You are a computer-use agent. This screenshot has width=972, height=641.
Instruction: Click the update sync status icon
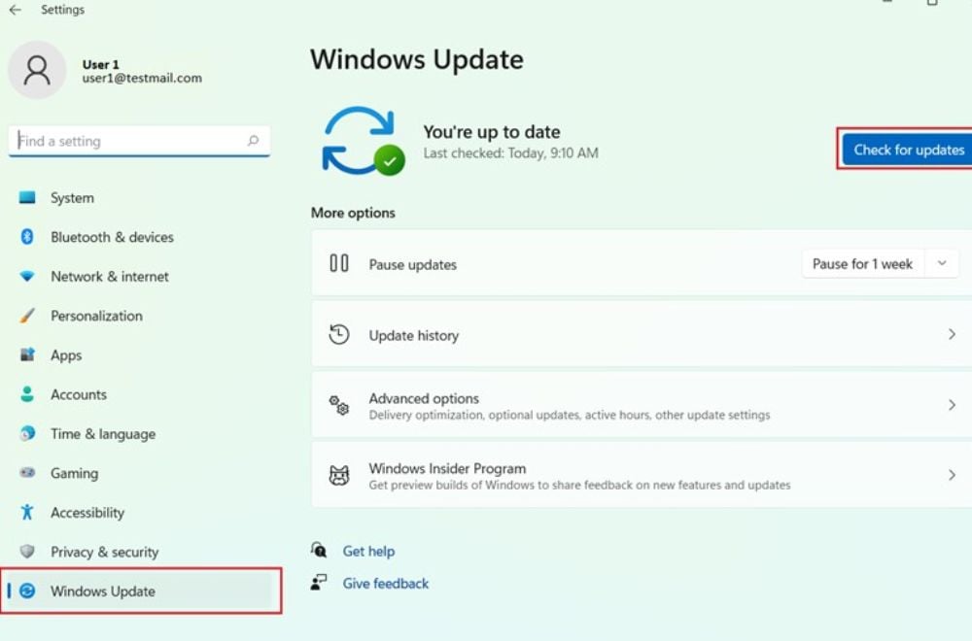364,141
